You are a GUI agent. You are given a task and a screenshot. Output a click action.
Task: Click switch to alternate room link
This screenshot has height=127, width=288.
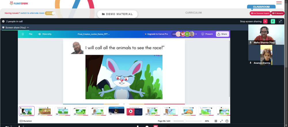coord(32,13)
